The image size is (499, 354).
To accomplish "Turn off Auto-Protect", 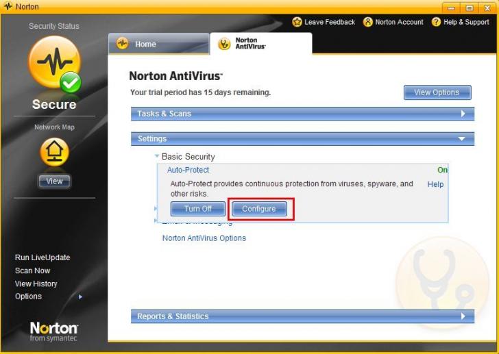I will 197,209.
